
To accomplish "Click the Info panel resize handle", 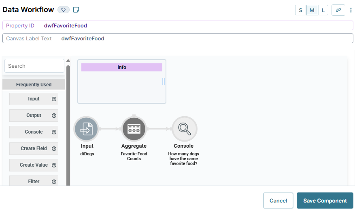I will (x=164, y=81).
